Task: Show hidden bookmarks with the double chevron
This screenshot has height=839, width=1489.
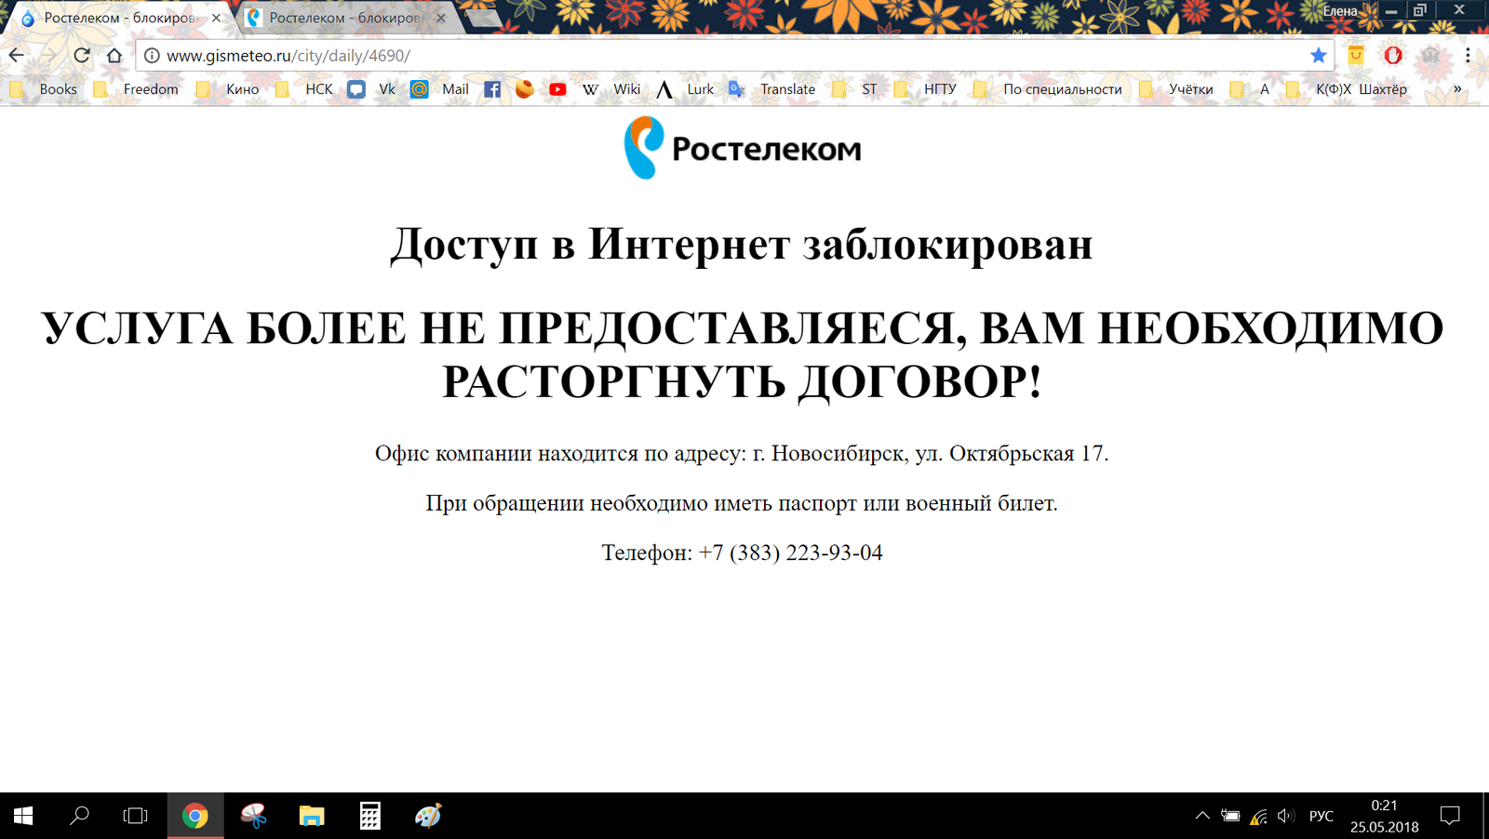Action: tap(1457, 89)
